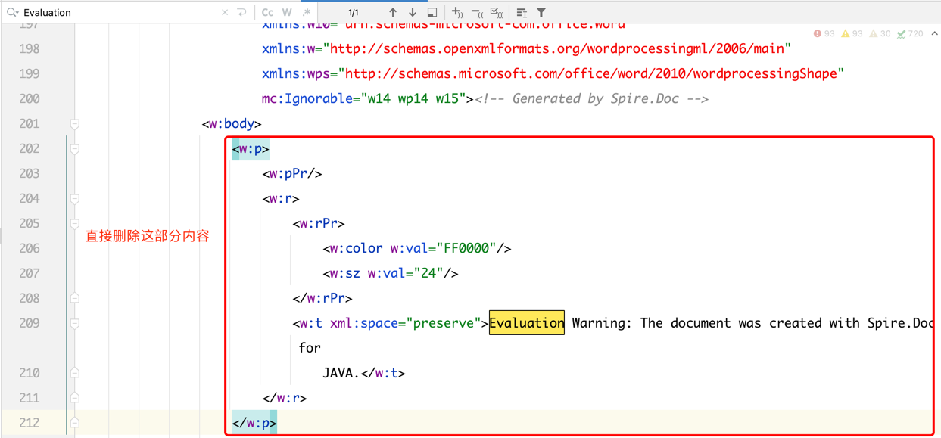Unselect occurrence icon in search bar
The width and height of the screenshot is (941, 438).
point(477,12)
